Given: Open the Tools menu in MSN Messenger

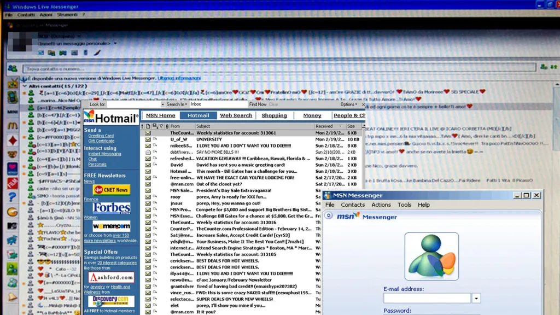Looking at the screenshot, I should click(404, 205).
